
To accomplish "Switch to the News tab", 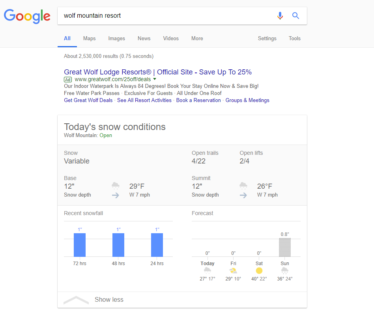I will tap(144, 38).
